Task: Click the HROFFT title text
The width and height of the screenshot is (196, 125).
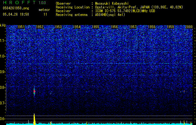Action: pos(19,2)
